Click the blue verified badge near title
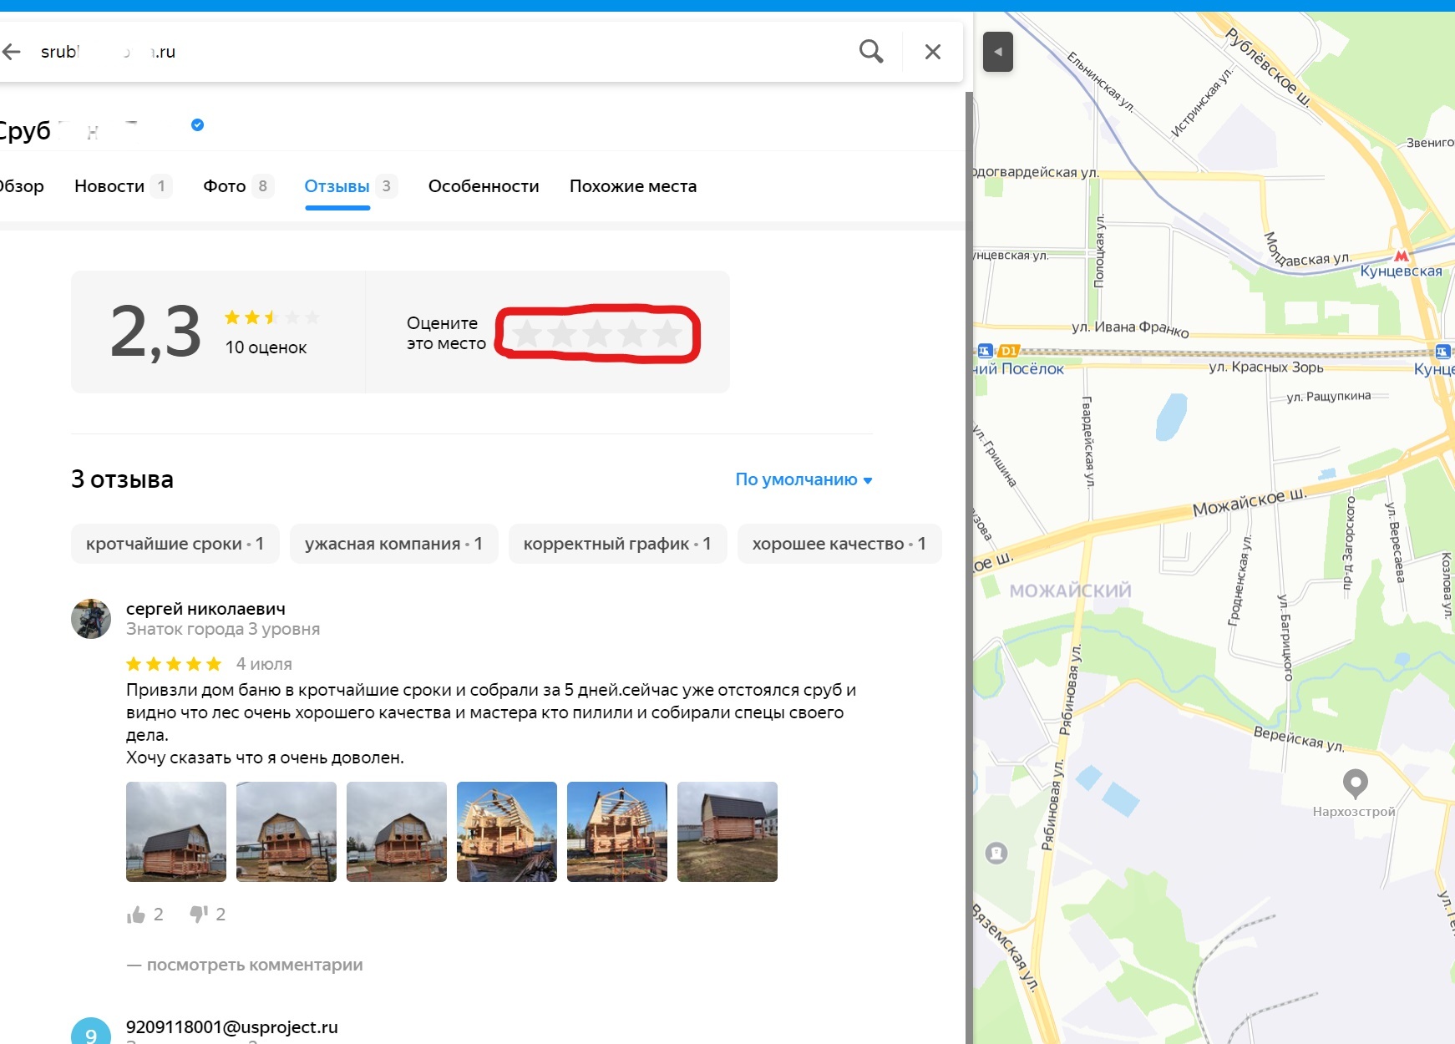1455x1044 pixels. [x=197, y=125]
